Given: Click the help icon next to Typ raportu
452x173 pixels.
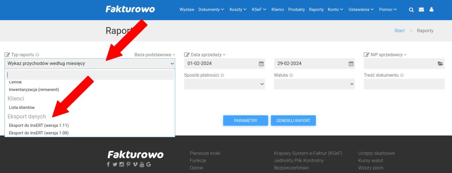Looking at the screenshot, I should 37,55.
